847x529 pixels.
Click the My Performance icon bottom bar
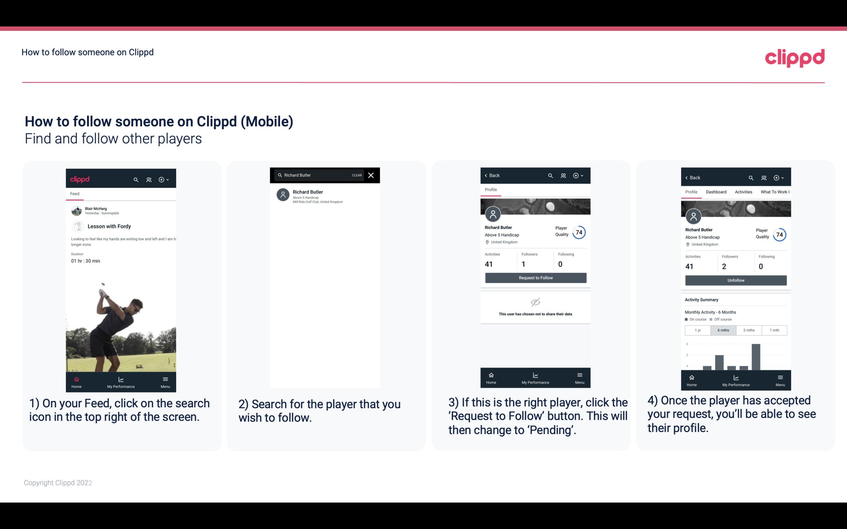[x=121, y=379]
